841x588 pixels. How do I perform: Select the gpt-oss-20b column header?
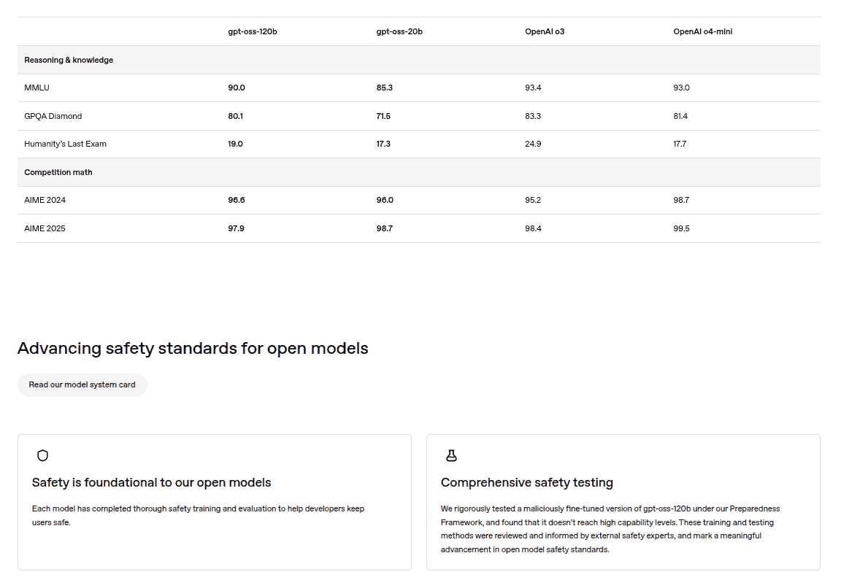[x=399, y=32]
